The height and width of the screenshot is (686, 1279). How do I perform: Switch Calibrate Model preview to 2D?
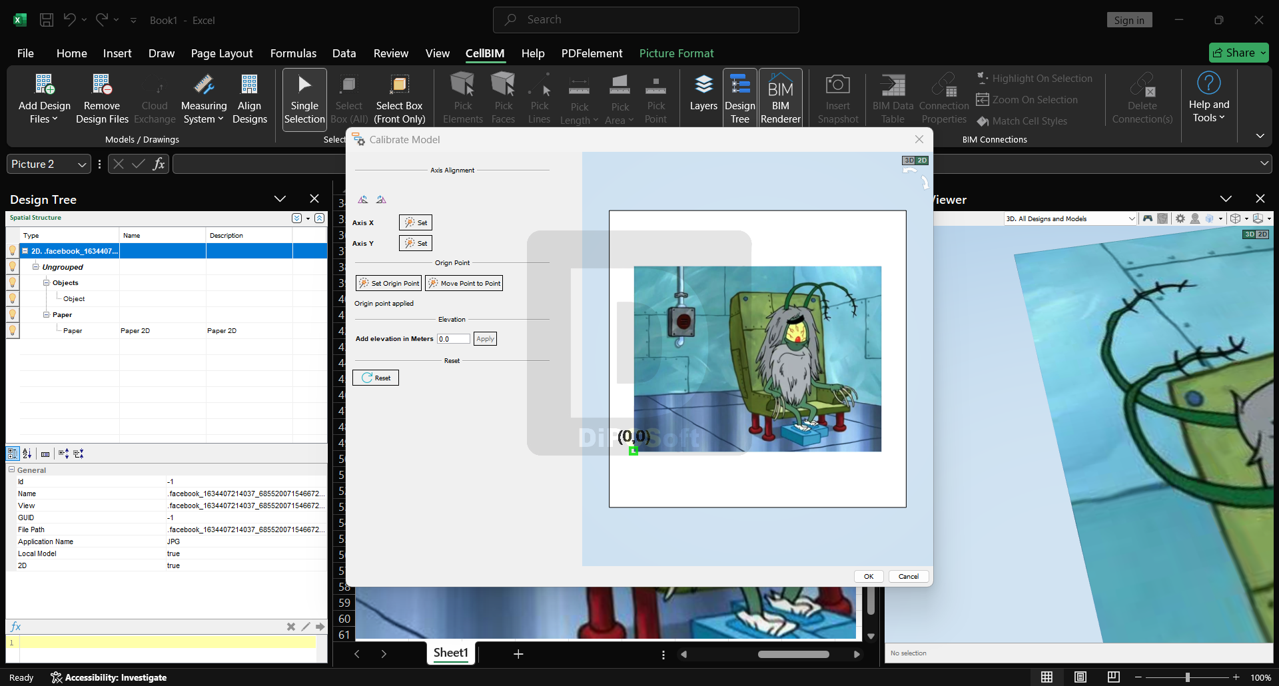(x=922, y=161)
